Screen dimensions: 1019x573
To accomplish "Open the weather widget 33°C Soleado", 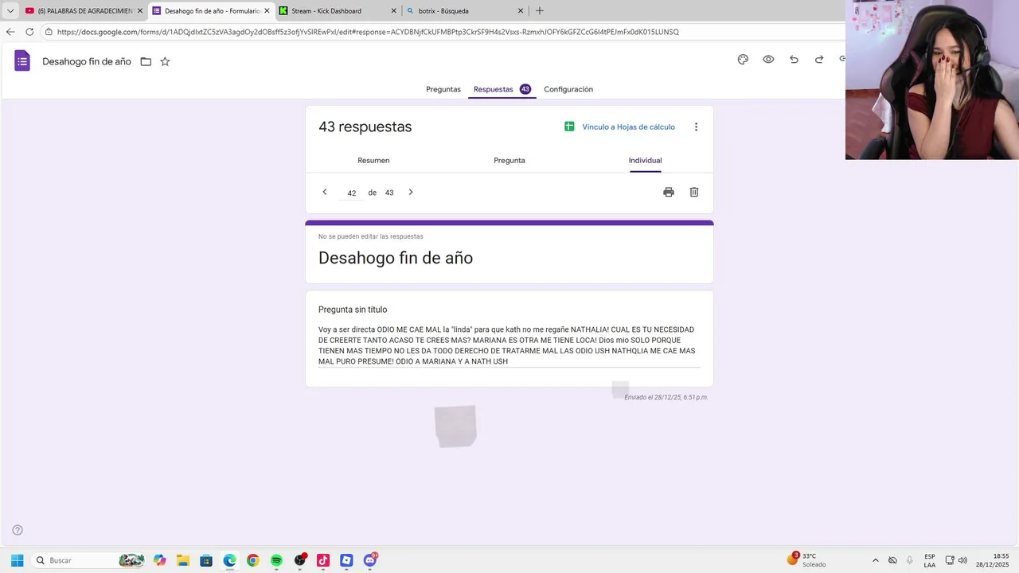I will pos(807,559).
